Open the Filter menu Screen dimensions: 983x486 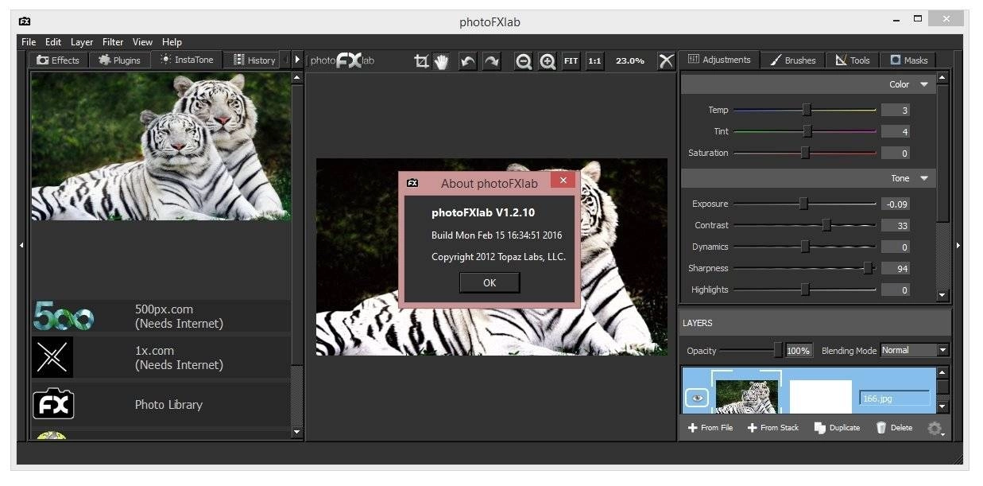pos(113,42)
